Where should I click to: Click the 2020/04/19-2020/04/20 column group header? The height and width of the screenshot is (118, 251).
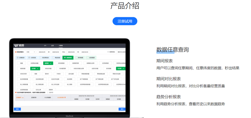tap(86, 96)
